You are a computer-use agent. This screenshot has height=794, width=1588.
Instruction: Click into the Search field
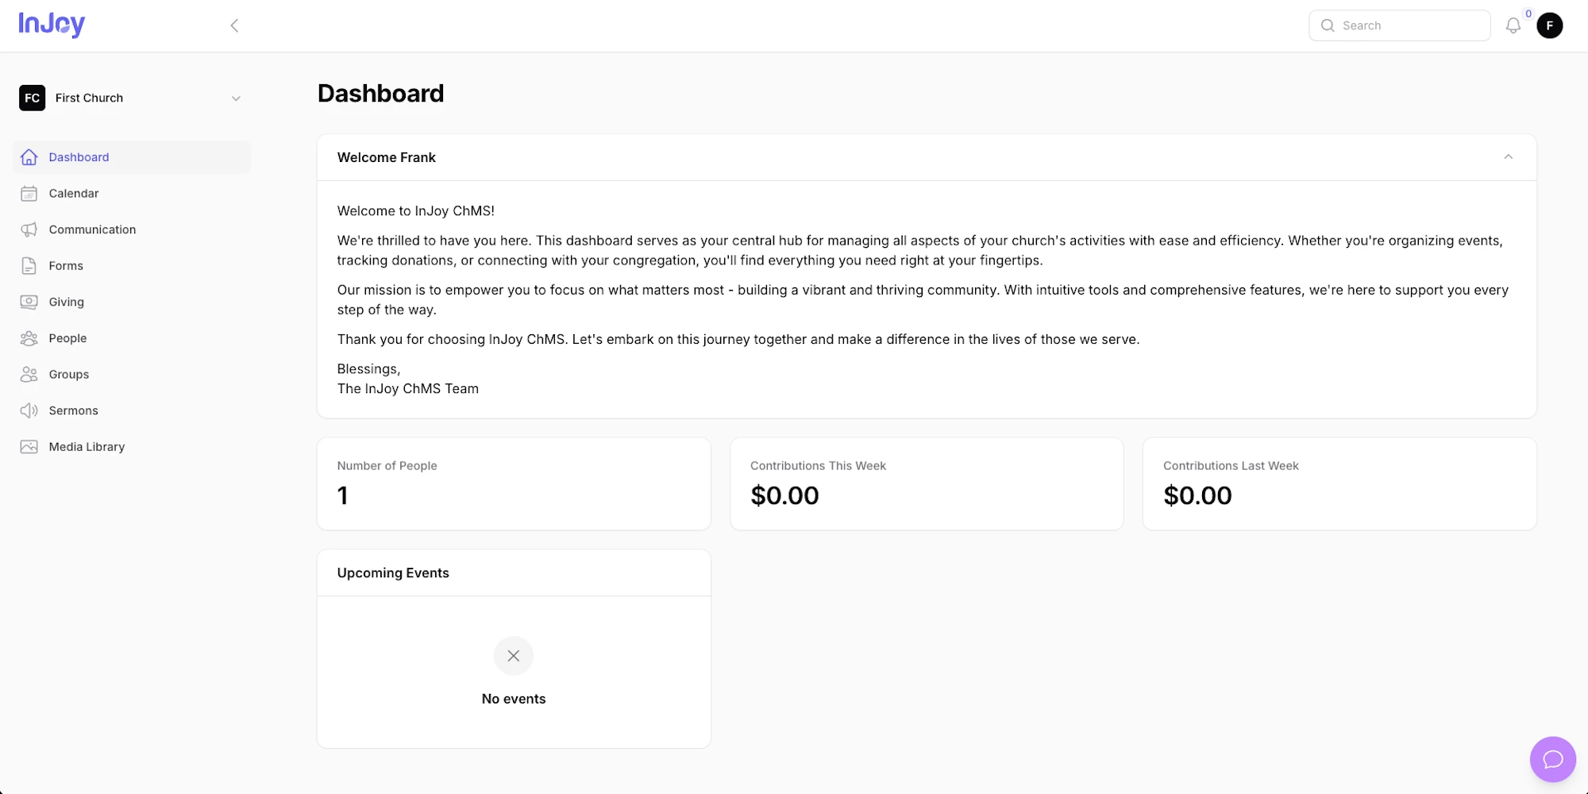(x=1400, y=25)
